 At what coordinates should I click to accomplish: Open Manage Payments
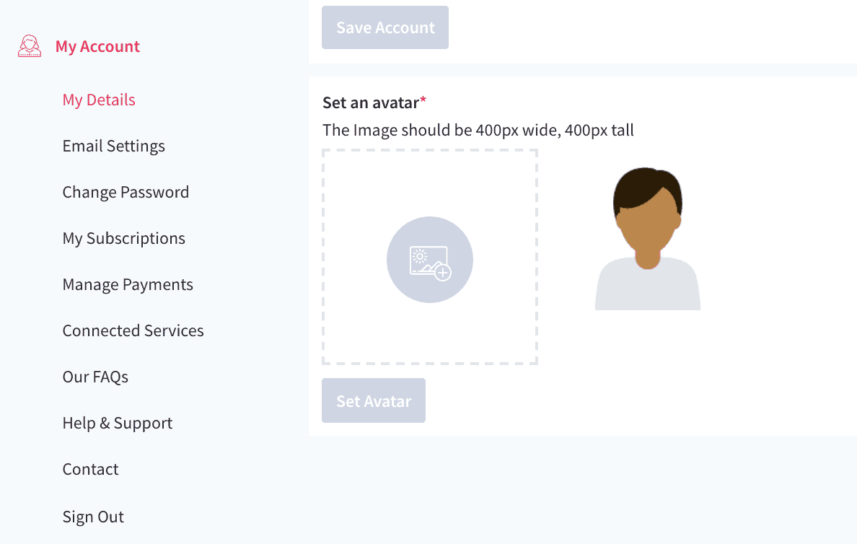pos(128,284)
